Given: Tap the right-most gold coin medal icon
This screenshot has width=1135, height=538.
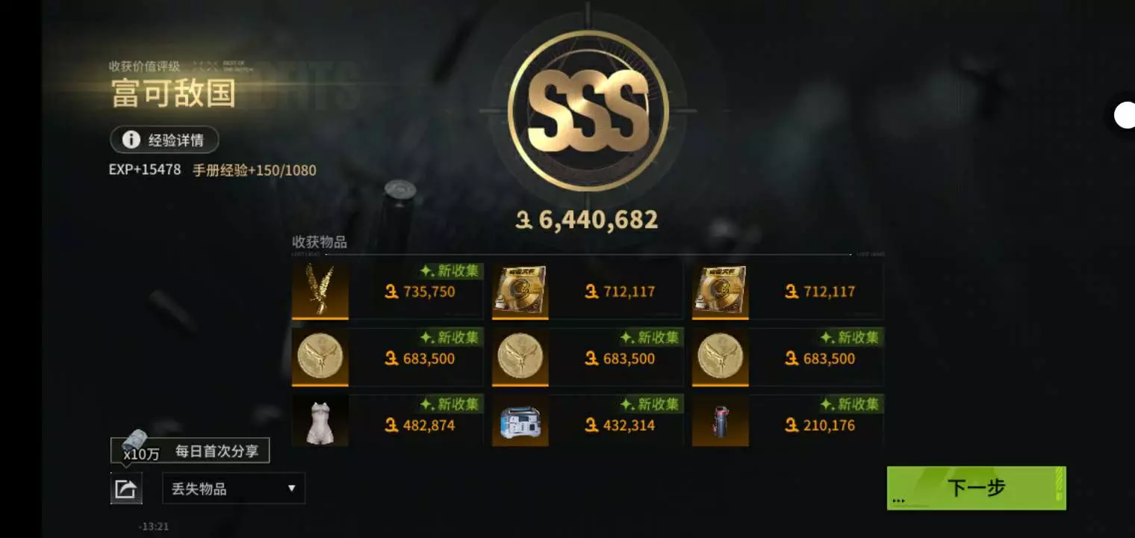Looking at the screenshot, I should (x=720, y=357).
